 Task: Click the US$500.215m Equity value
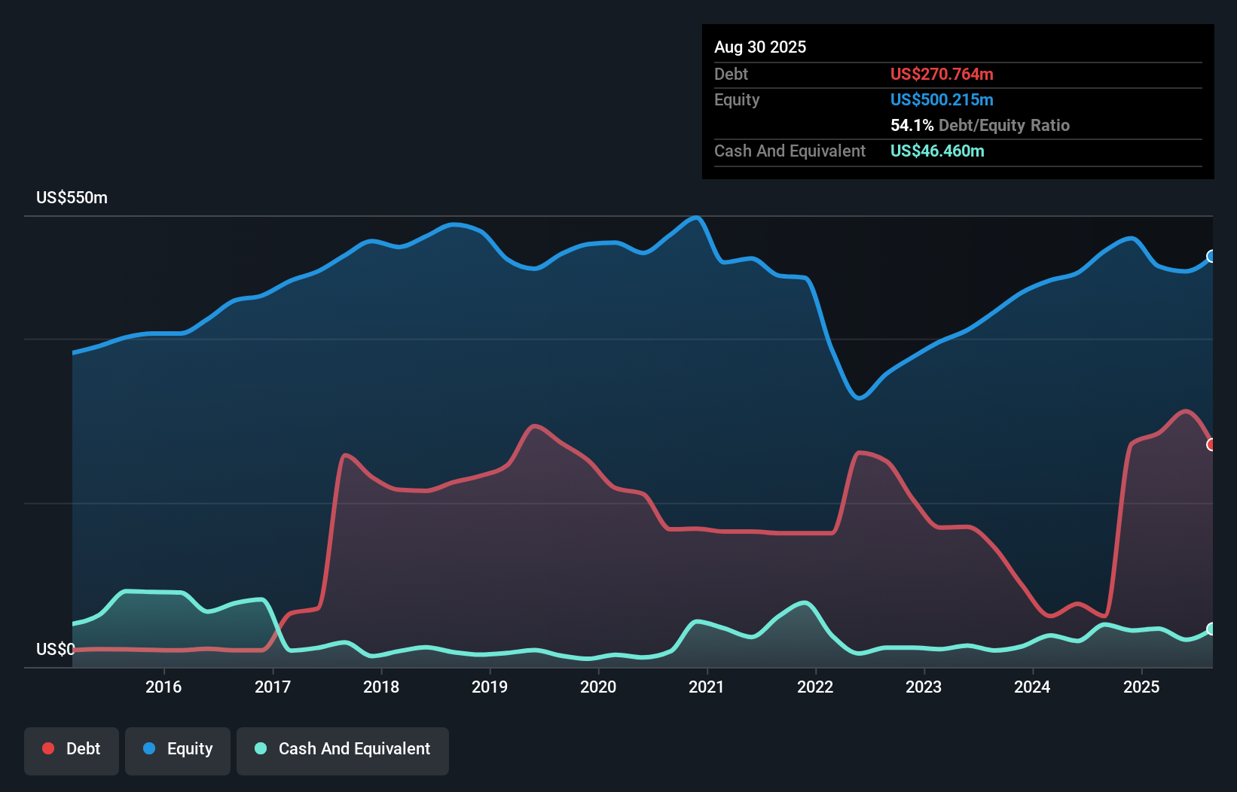(x=942, y=99)
